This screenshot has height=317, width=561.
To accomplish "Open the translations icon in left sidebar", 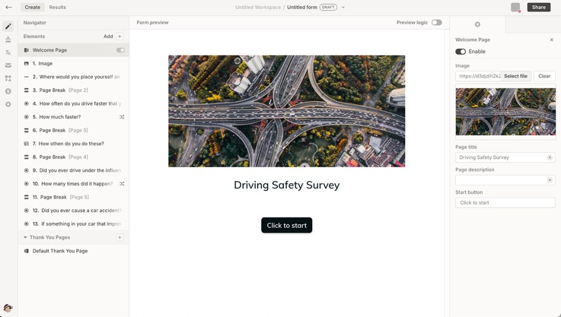I will [8, 52].
